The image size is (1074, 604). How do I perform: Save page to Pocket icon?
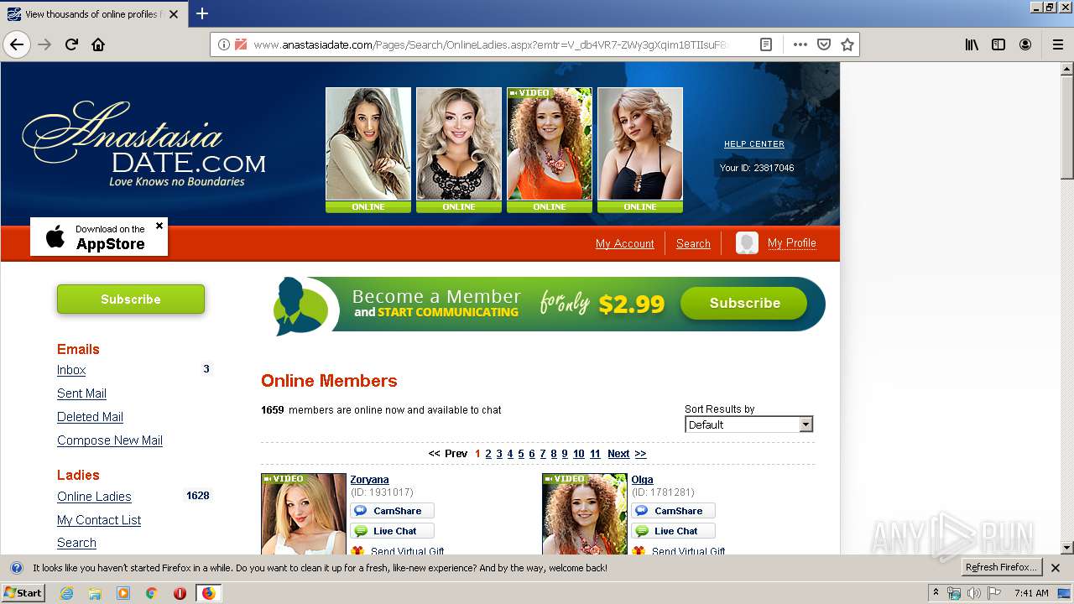824,44
